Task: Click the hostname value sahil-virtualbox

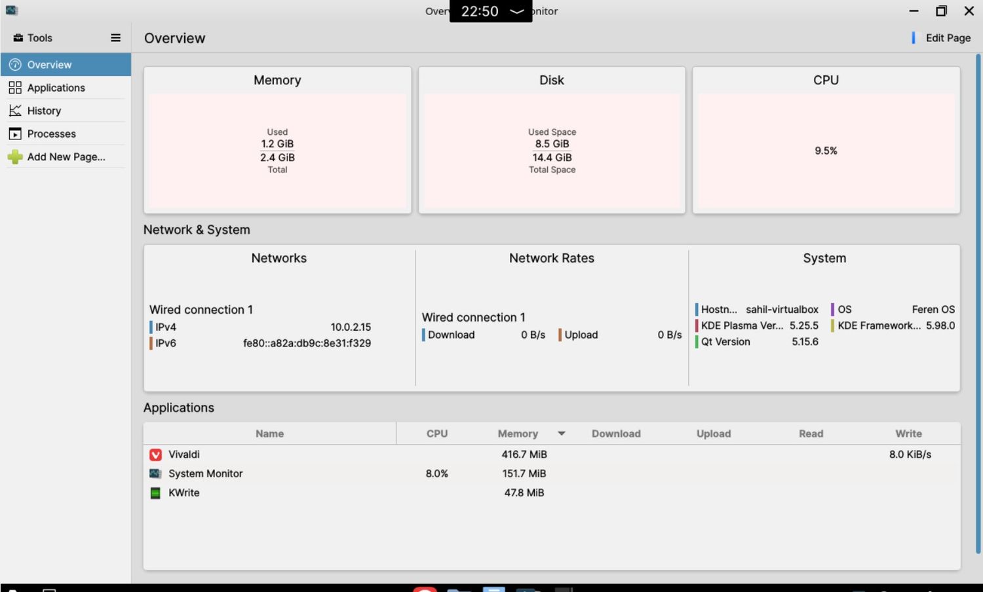Action: [782, 309]
